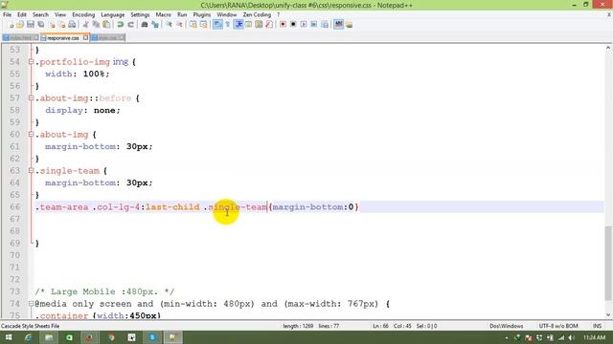
Task: Click the Zoom In toolbar icon
Action: 169,25
